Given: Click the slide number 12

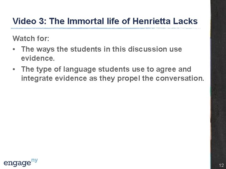Looking at the screenshot, I should click(221, 166).
